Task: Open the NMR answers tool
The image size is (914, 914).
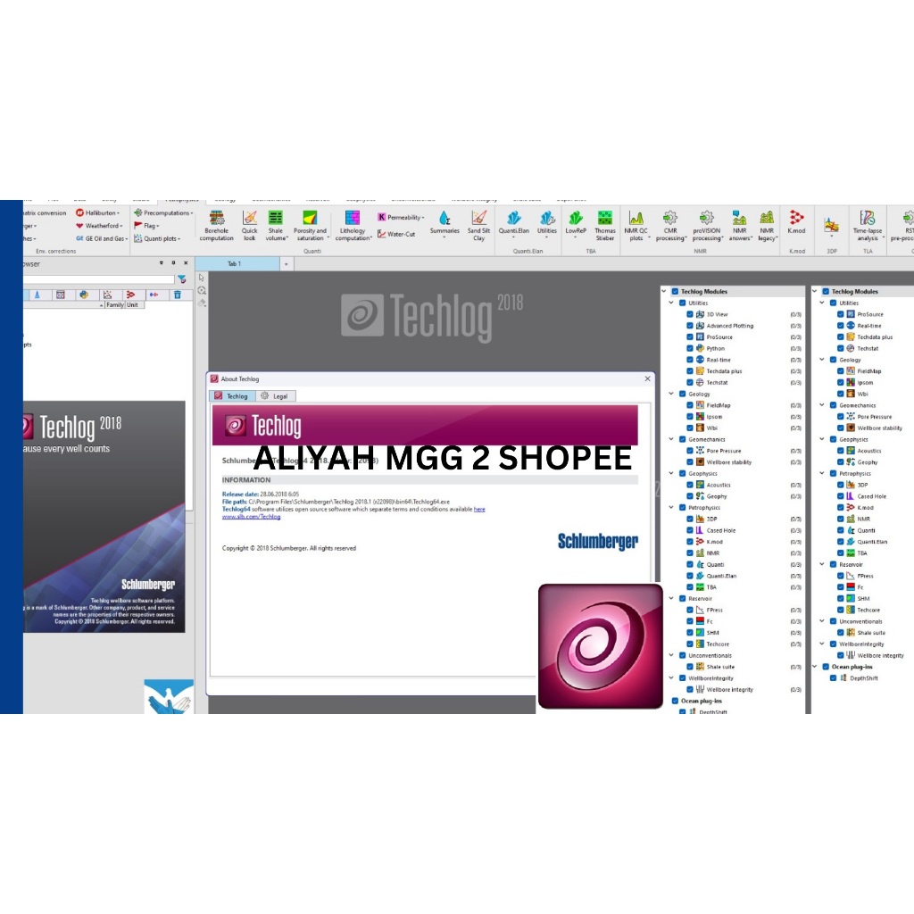Action: (740, 226)
